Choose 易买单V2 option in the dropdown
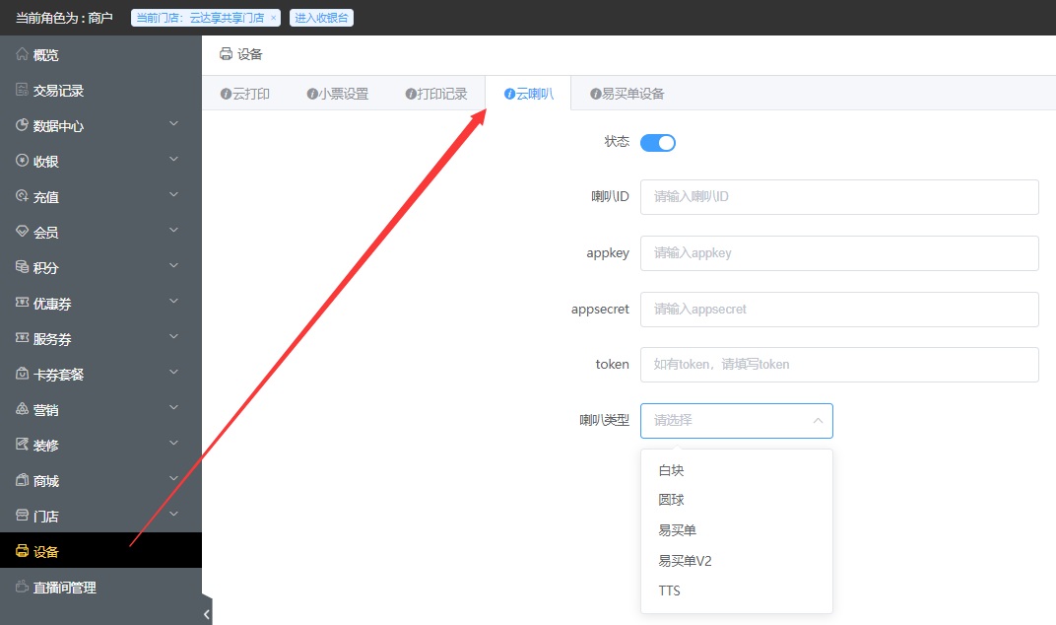The width and height of the screenshot is (1056, 625). point(737,561)
